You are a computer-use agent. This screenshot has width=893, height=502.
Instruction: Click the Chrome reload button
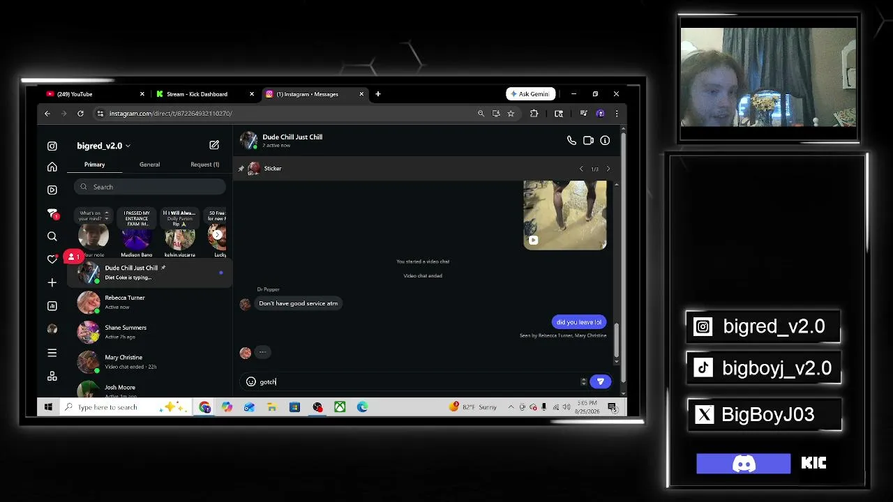coord(80,113)
